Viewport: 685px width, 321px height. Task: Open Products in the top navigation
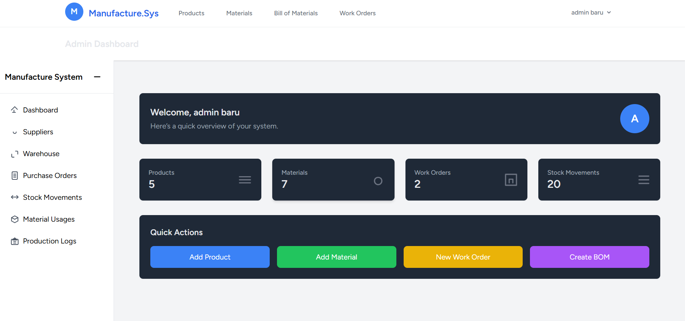[x=191, y=13]
